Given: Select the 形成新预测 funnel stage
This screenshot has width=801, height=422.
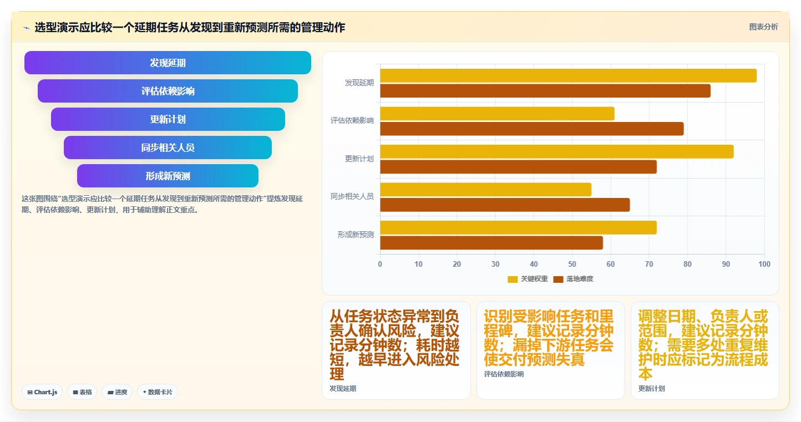Looking at the screenshot, I should click(168, 176).
